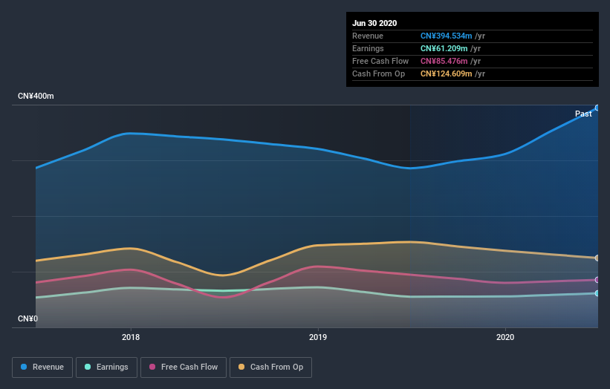Click the Free Cash Flow endpoint marker
Screen dimensions: 610x389
click(597, 280)
